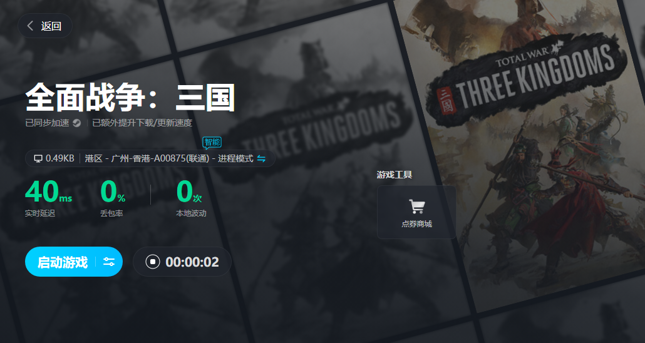
Task: Stop acceleration via the stop icon
Action: 153,262
